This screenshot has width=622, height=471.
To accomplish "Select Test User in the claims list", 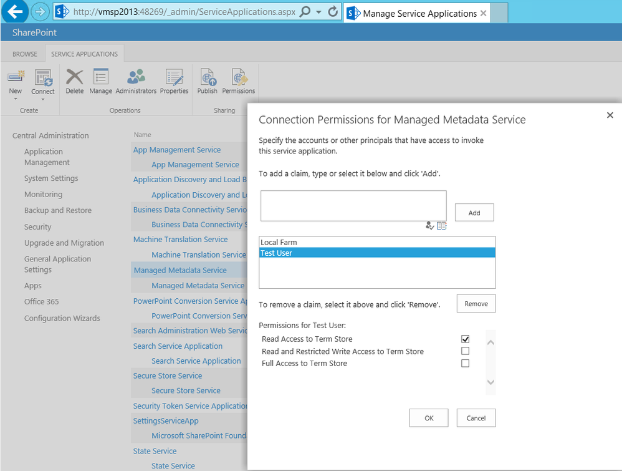I will pos(377,253).
